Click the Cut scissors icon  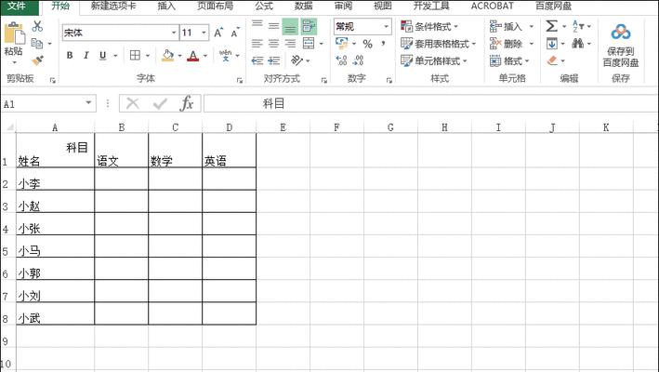tap(37, 26)
